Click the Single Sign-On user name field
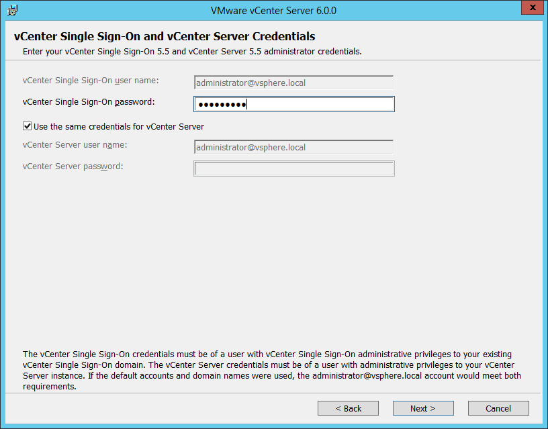This screenshot has height=429, width=548. click(294, 83)
